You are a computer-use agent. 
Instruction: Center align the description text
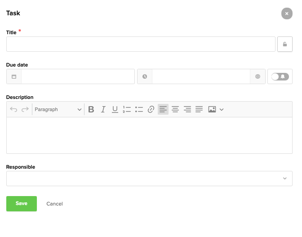point(175,109)
